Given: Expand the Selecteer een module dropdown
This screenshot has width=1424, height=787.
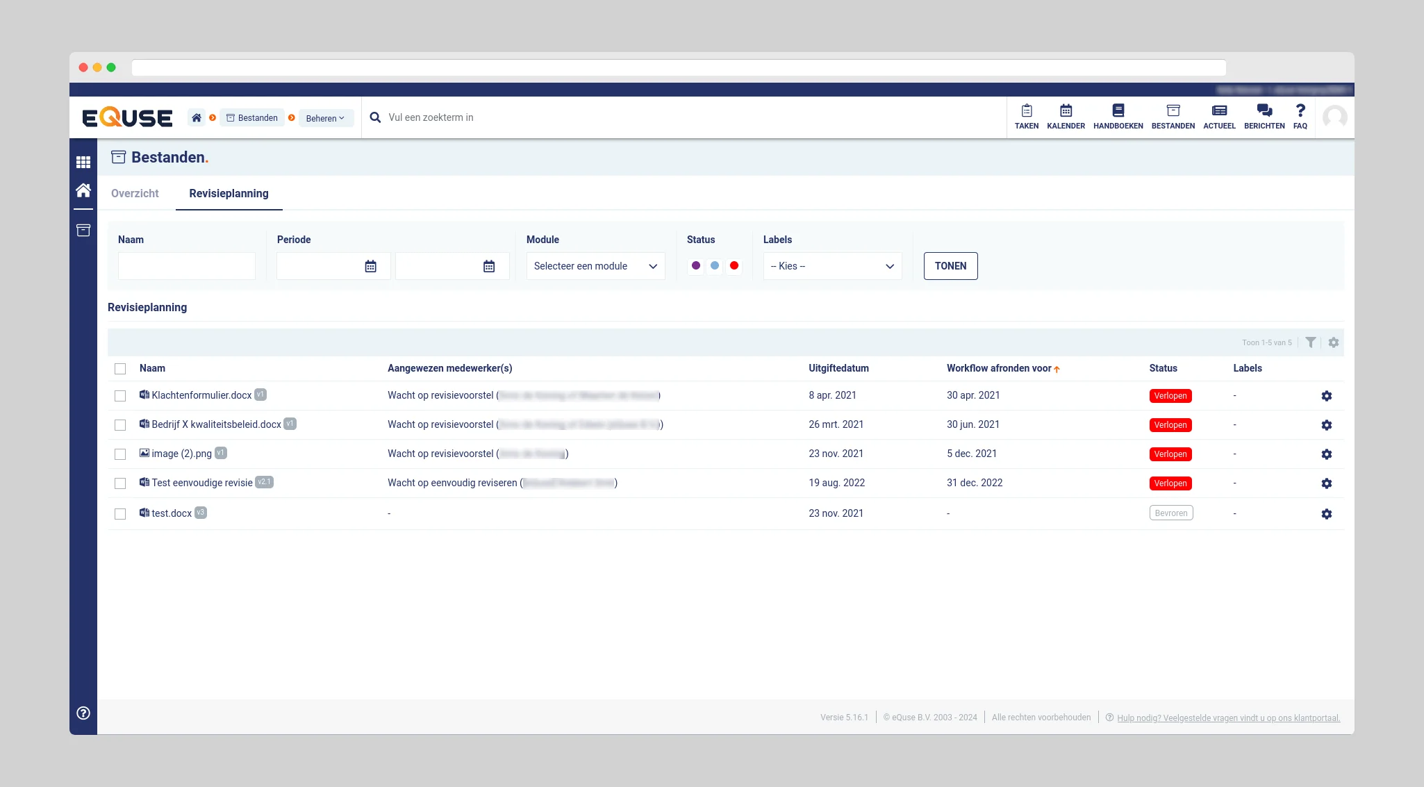Looking at the screenshot, I should tap(595, 267).
